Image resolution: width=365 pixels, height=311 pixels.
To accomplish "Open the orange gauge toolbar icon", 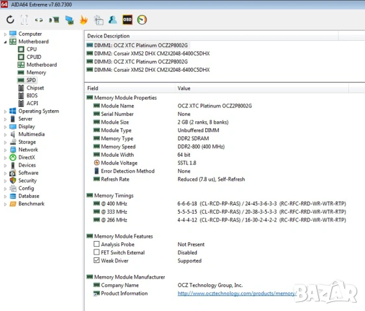I will (142, 19).
